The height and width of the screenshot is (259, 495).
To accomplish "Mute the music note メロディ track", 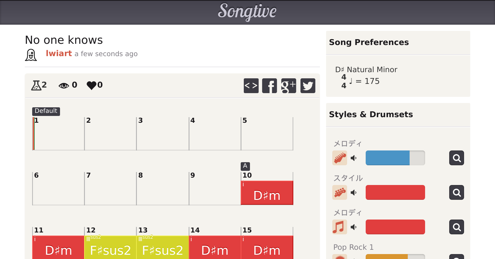I will click(x=354, y=227).
